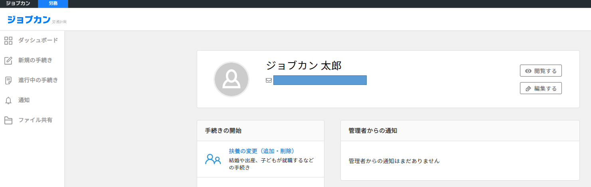Click the ジョブカン 太郎 profile name
The image size is (591, 187).
tap(303, 66)
